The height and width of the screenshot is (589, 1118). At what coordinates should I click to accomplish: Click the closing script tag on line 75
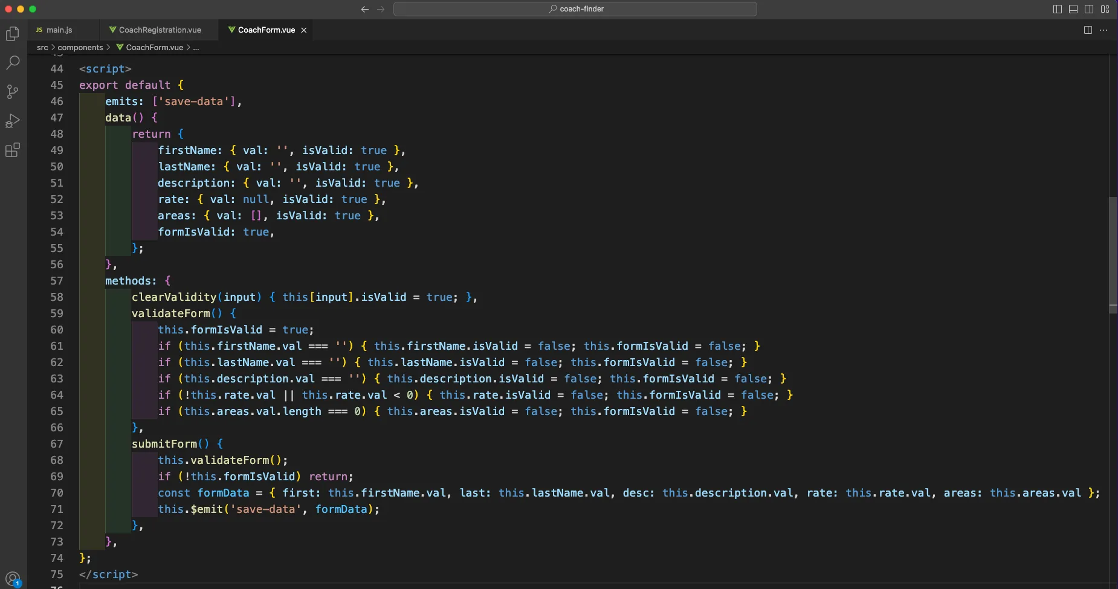109,575
